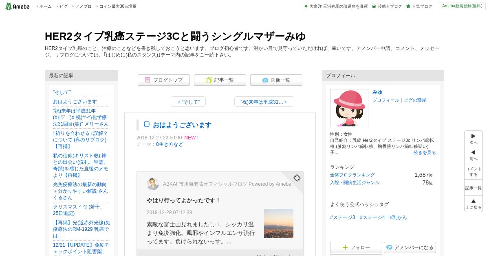Open the theme link 8生き方など
The width and height of the screenshot is (489, 256).
click(170, 144)
